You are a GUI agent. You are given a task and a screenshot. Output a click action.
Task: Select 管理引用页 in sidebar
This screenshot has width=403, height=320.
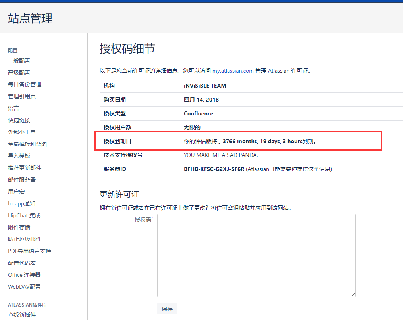(22, 96)
